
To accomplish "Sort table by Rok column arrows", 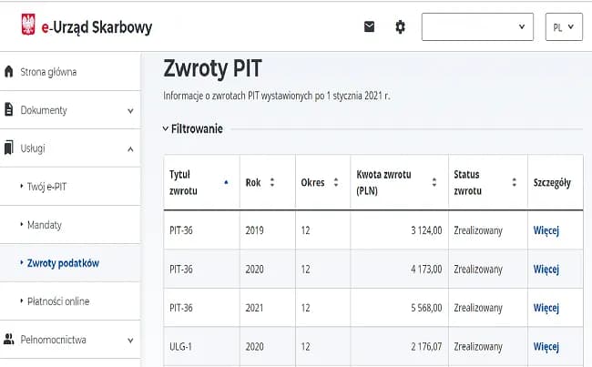I will [x=271, y=182].
